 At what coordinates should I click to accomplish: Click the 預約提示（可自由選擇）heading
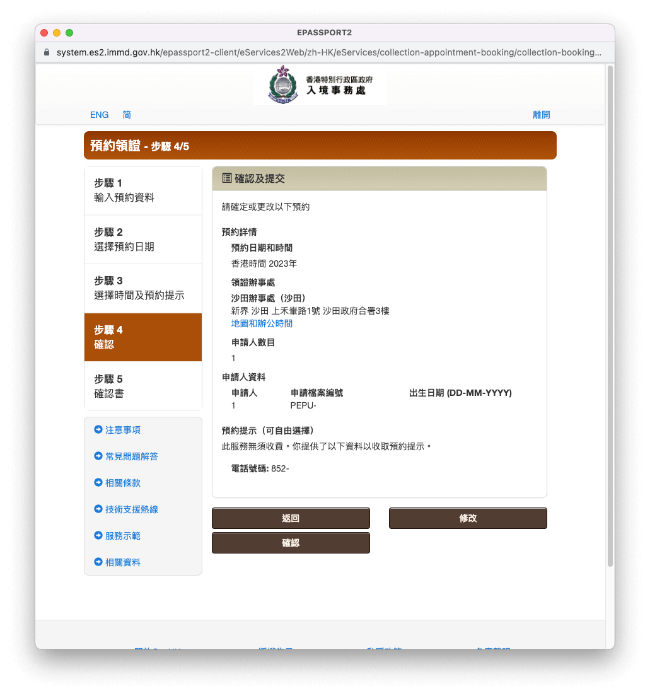tap(268, 431)
